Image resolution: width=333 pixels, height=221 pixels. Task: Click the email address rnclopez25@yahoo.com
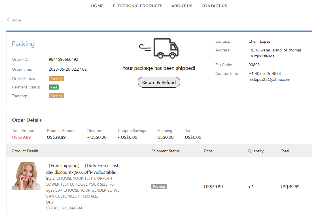tap(269, 79)
